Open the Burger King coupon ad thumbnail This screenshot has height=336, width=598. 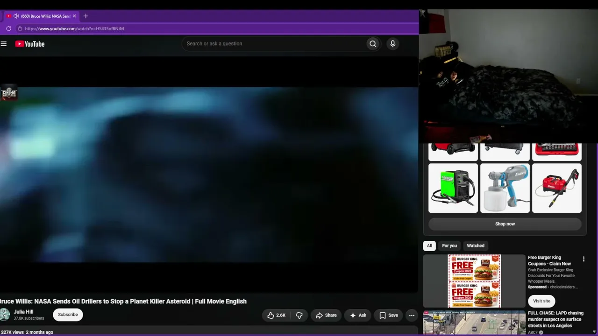coord(474,281)
